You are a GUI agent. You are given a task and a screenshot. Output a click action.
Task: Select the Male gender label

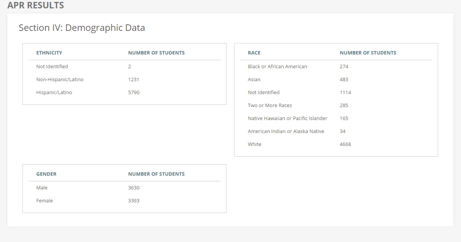42,188
